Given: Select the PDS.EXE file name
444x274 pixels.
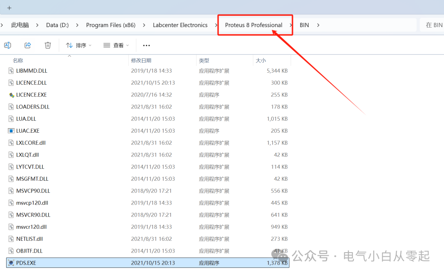Looking at the screenshot, I should 26,263.
